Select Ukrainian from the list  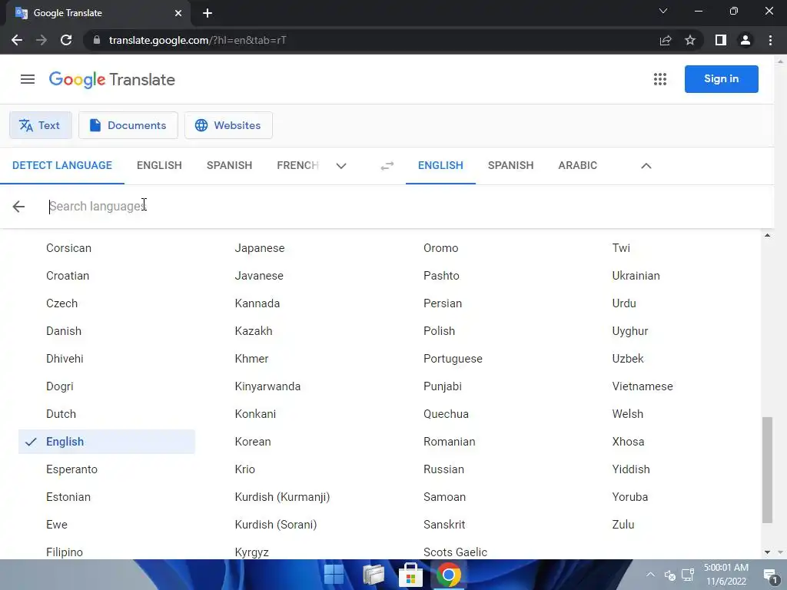pyautogui.click(x=636, y=276)
